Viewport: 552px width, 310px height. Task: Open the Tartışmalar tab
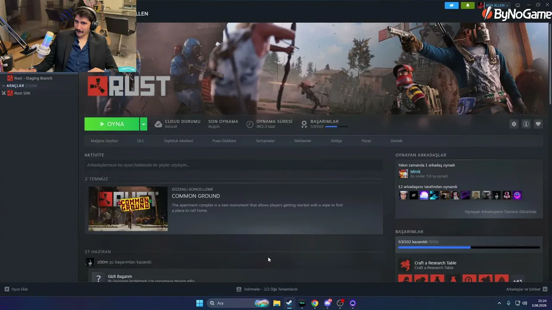[x=265, y=141]
